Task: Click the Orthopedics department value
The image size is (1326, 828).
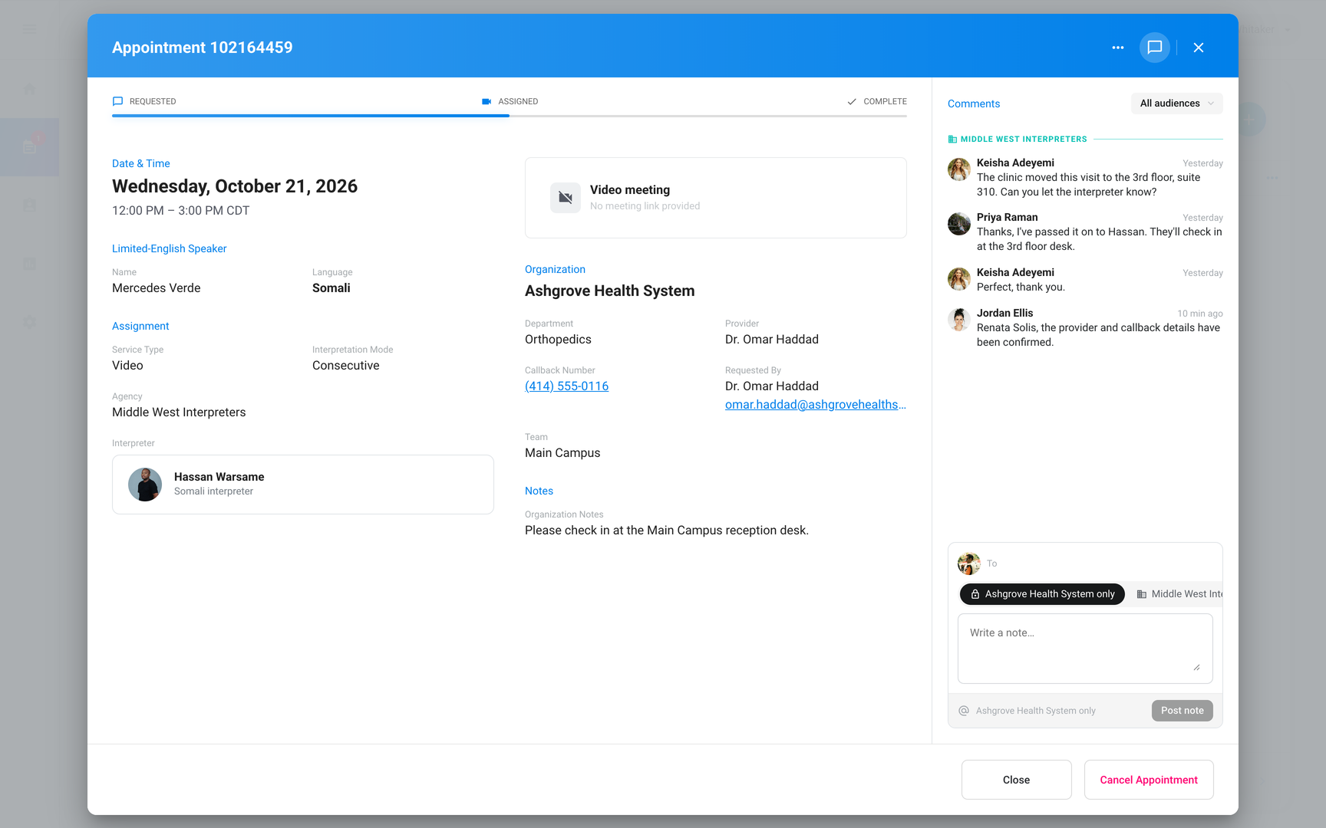Action: coord(558,340)
